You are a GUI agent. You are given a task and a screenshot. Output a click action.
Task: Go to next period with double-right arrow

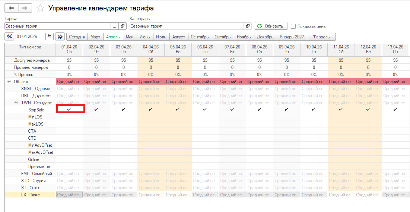coord(60,37)
